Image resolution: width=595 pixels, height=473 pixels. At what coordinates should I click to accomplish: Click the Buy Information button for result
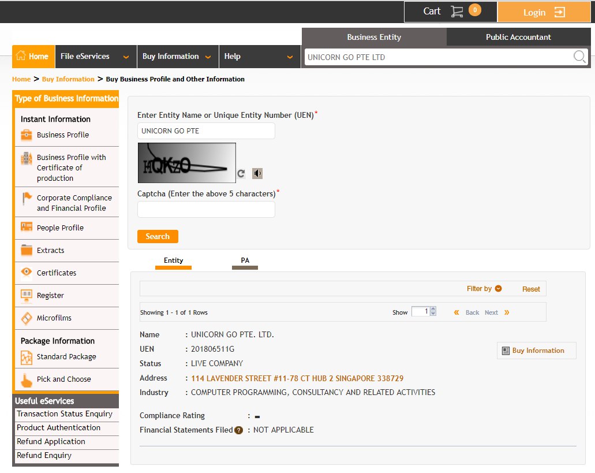coord(537,351)
